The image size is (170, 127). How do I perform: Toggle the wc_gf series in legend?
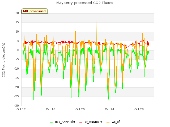(x=113, y=122)
